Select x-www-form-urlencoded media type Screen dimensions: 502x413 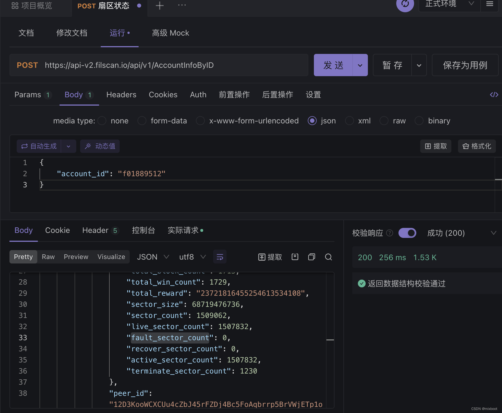coord(200,121)
